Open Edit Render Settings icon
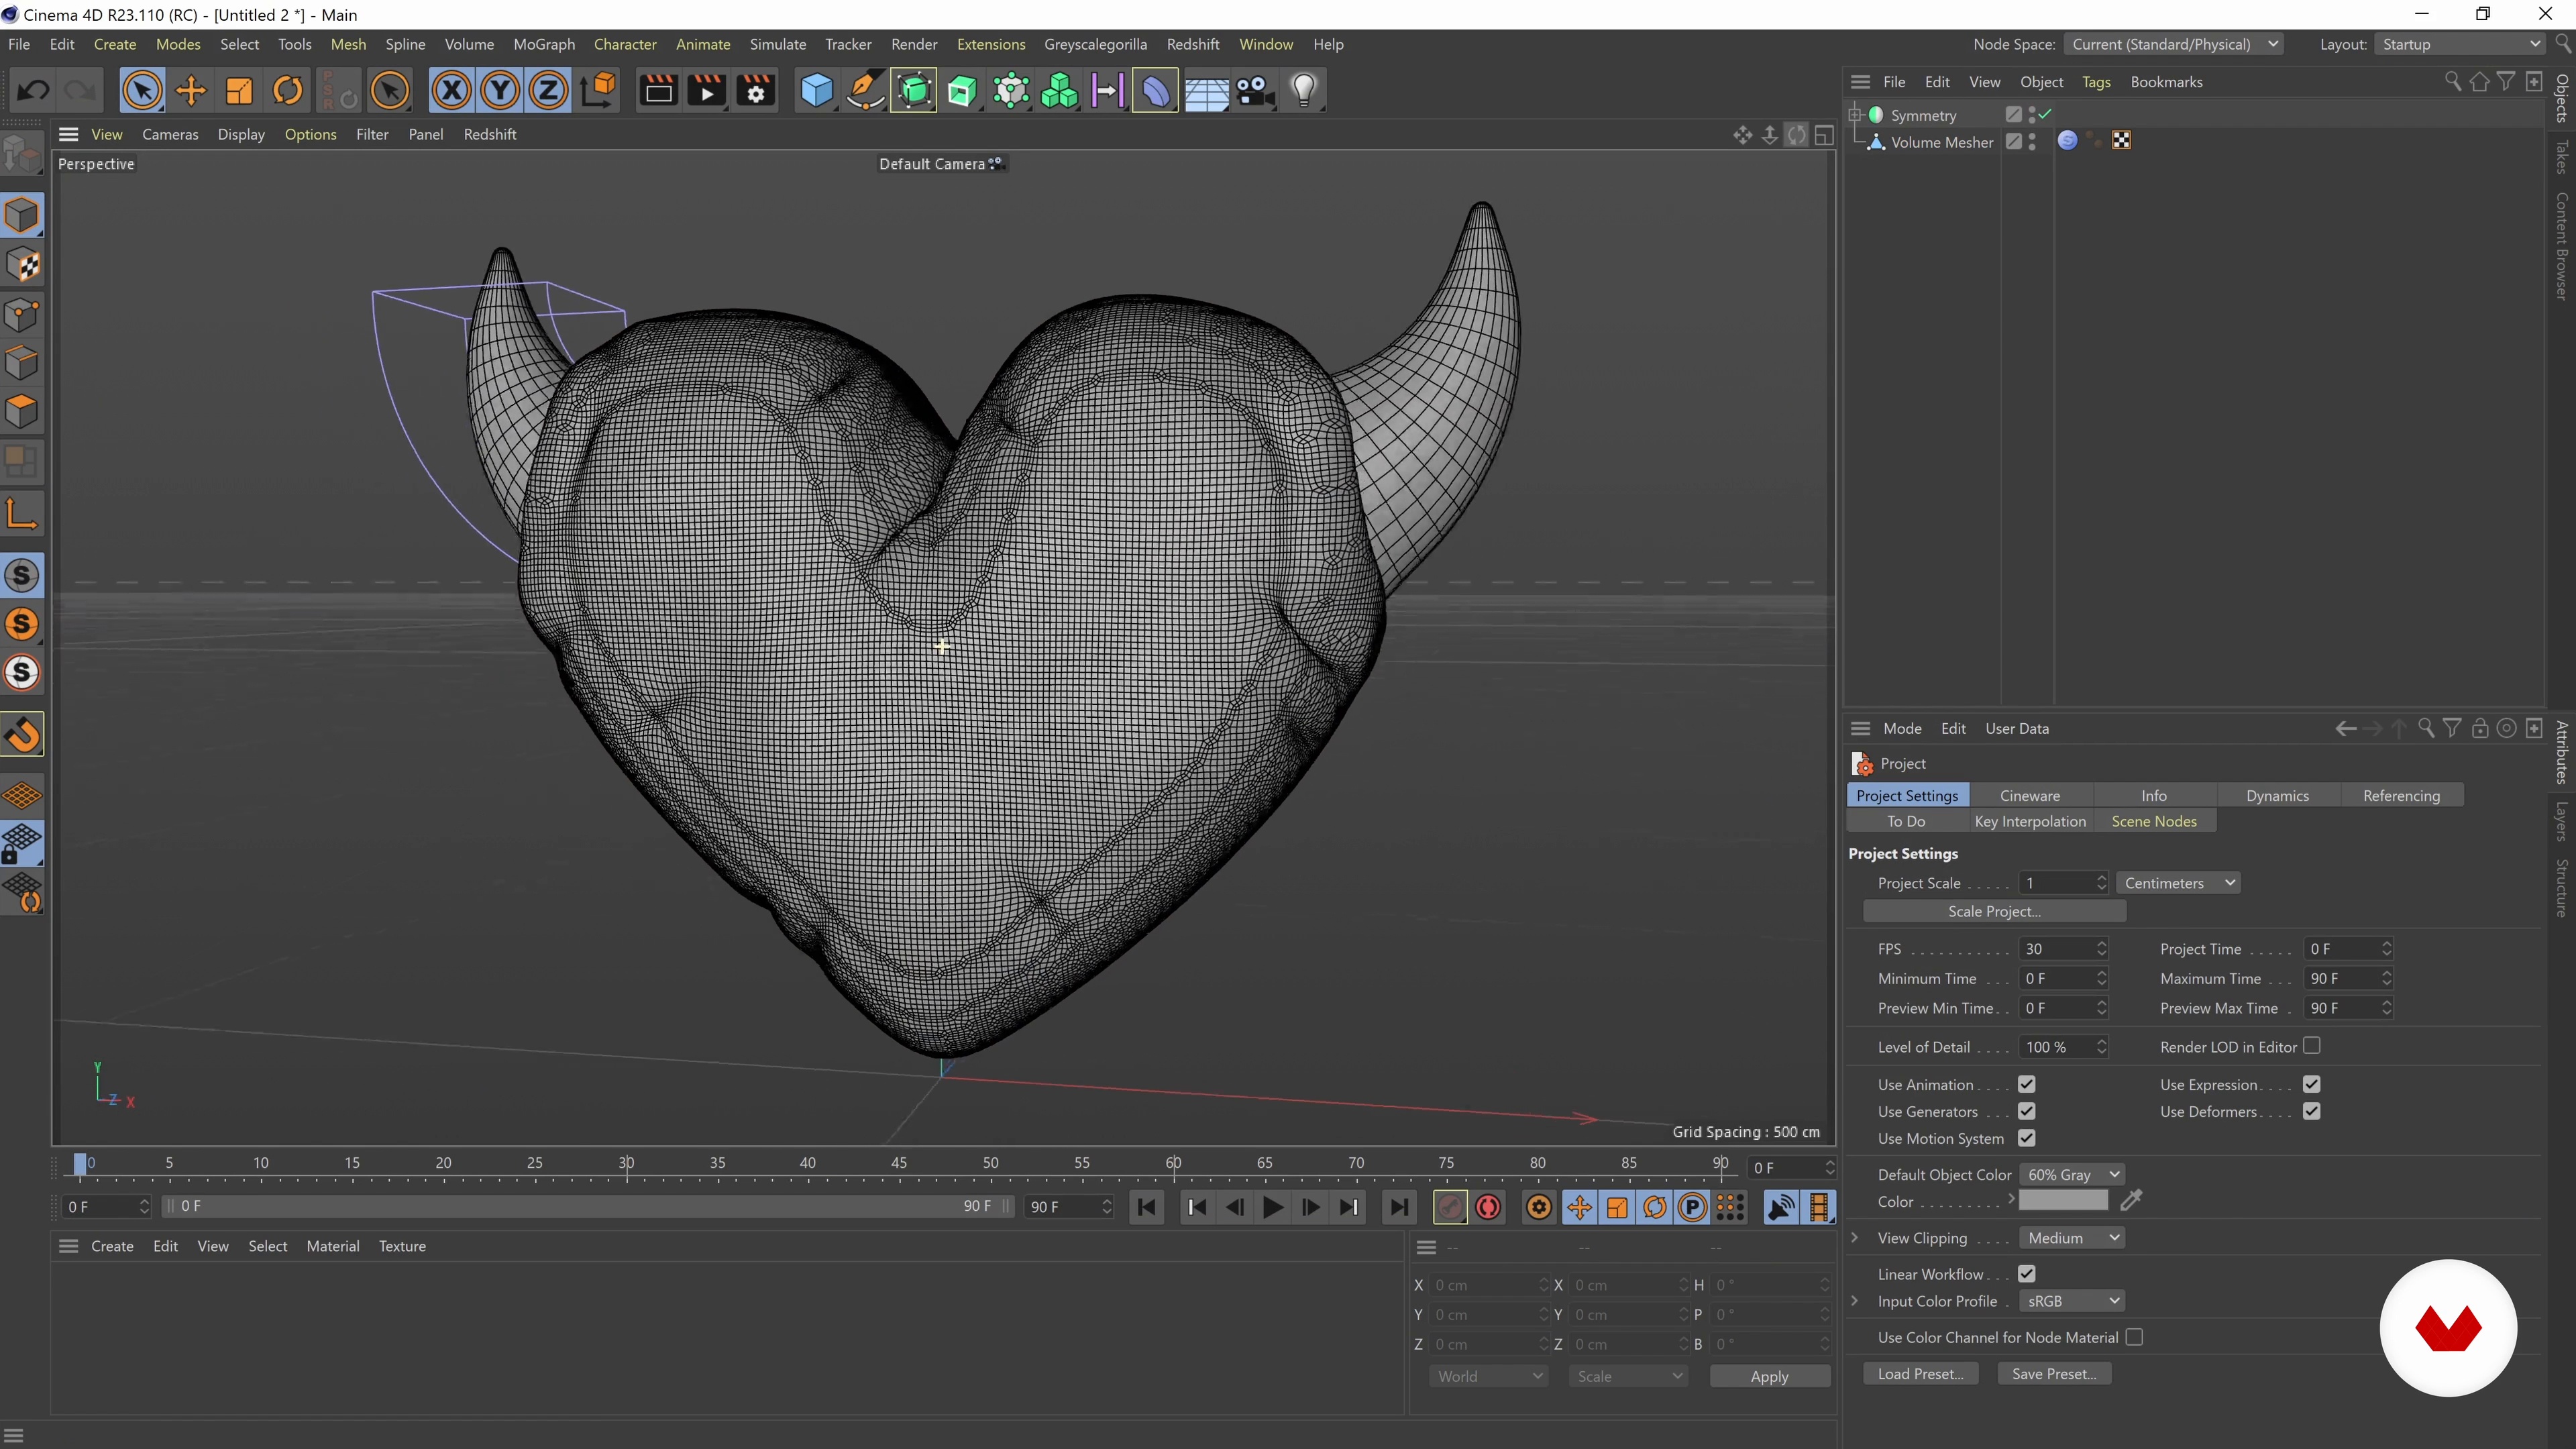The width and height of the screenshot is (2576, 1449). (756, 91)
